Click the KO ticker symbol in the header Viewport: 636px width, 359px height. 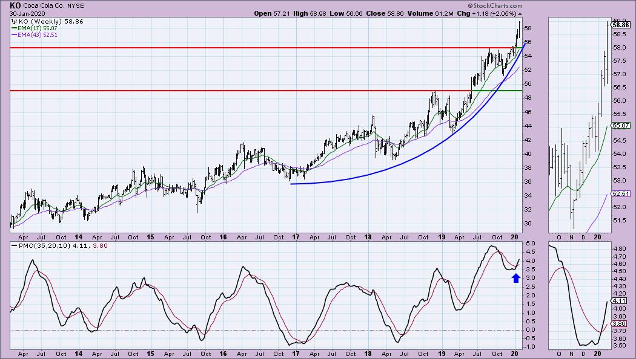(15, 5)
